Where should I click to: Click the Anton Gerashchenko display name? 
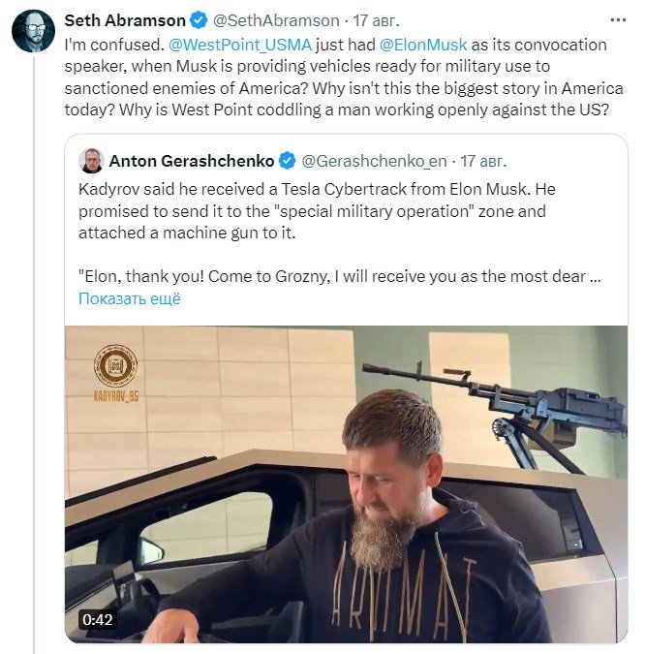pyautogui.click(x=192, y=160)
